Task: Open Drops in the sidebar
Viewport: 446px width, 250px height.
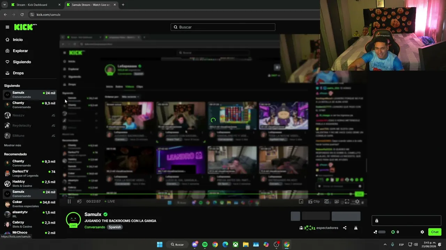Action: coord(15,73)
